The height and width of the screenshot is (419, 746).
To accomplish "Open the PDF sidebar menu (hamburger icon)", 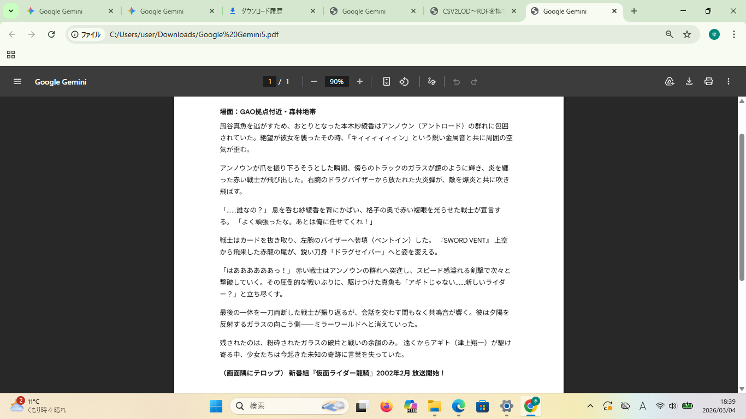I will tap(17, 81).
